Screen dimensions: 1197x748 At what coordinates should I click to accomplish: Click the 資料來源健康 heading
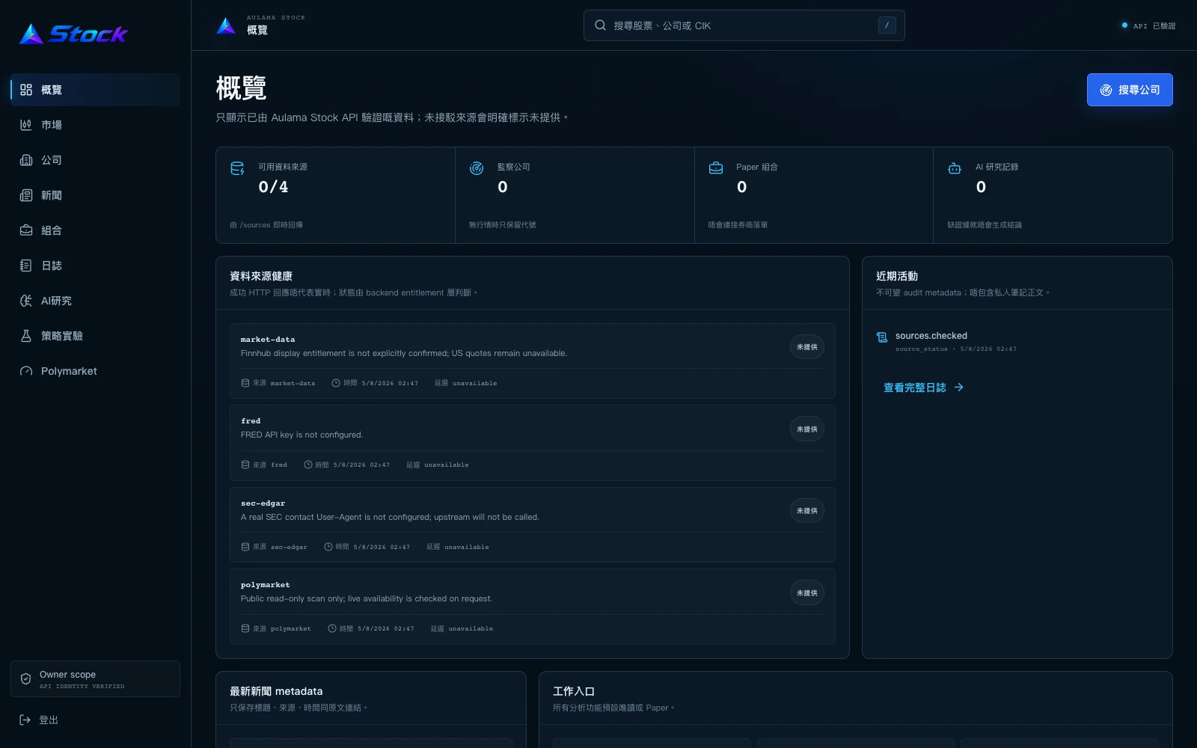click(x=261, y=276)
